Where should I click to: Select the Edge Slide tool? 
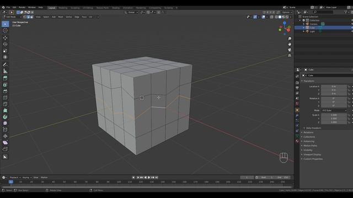[5, 130]
